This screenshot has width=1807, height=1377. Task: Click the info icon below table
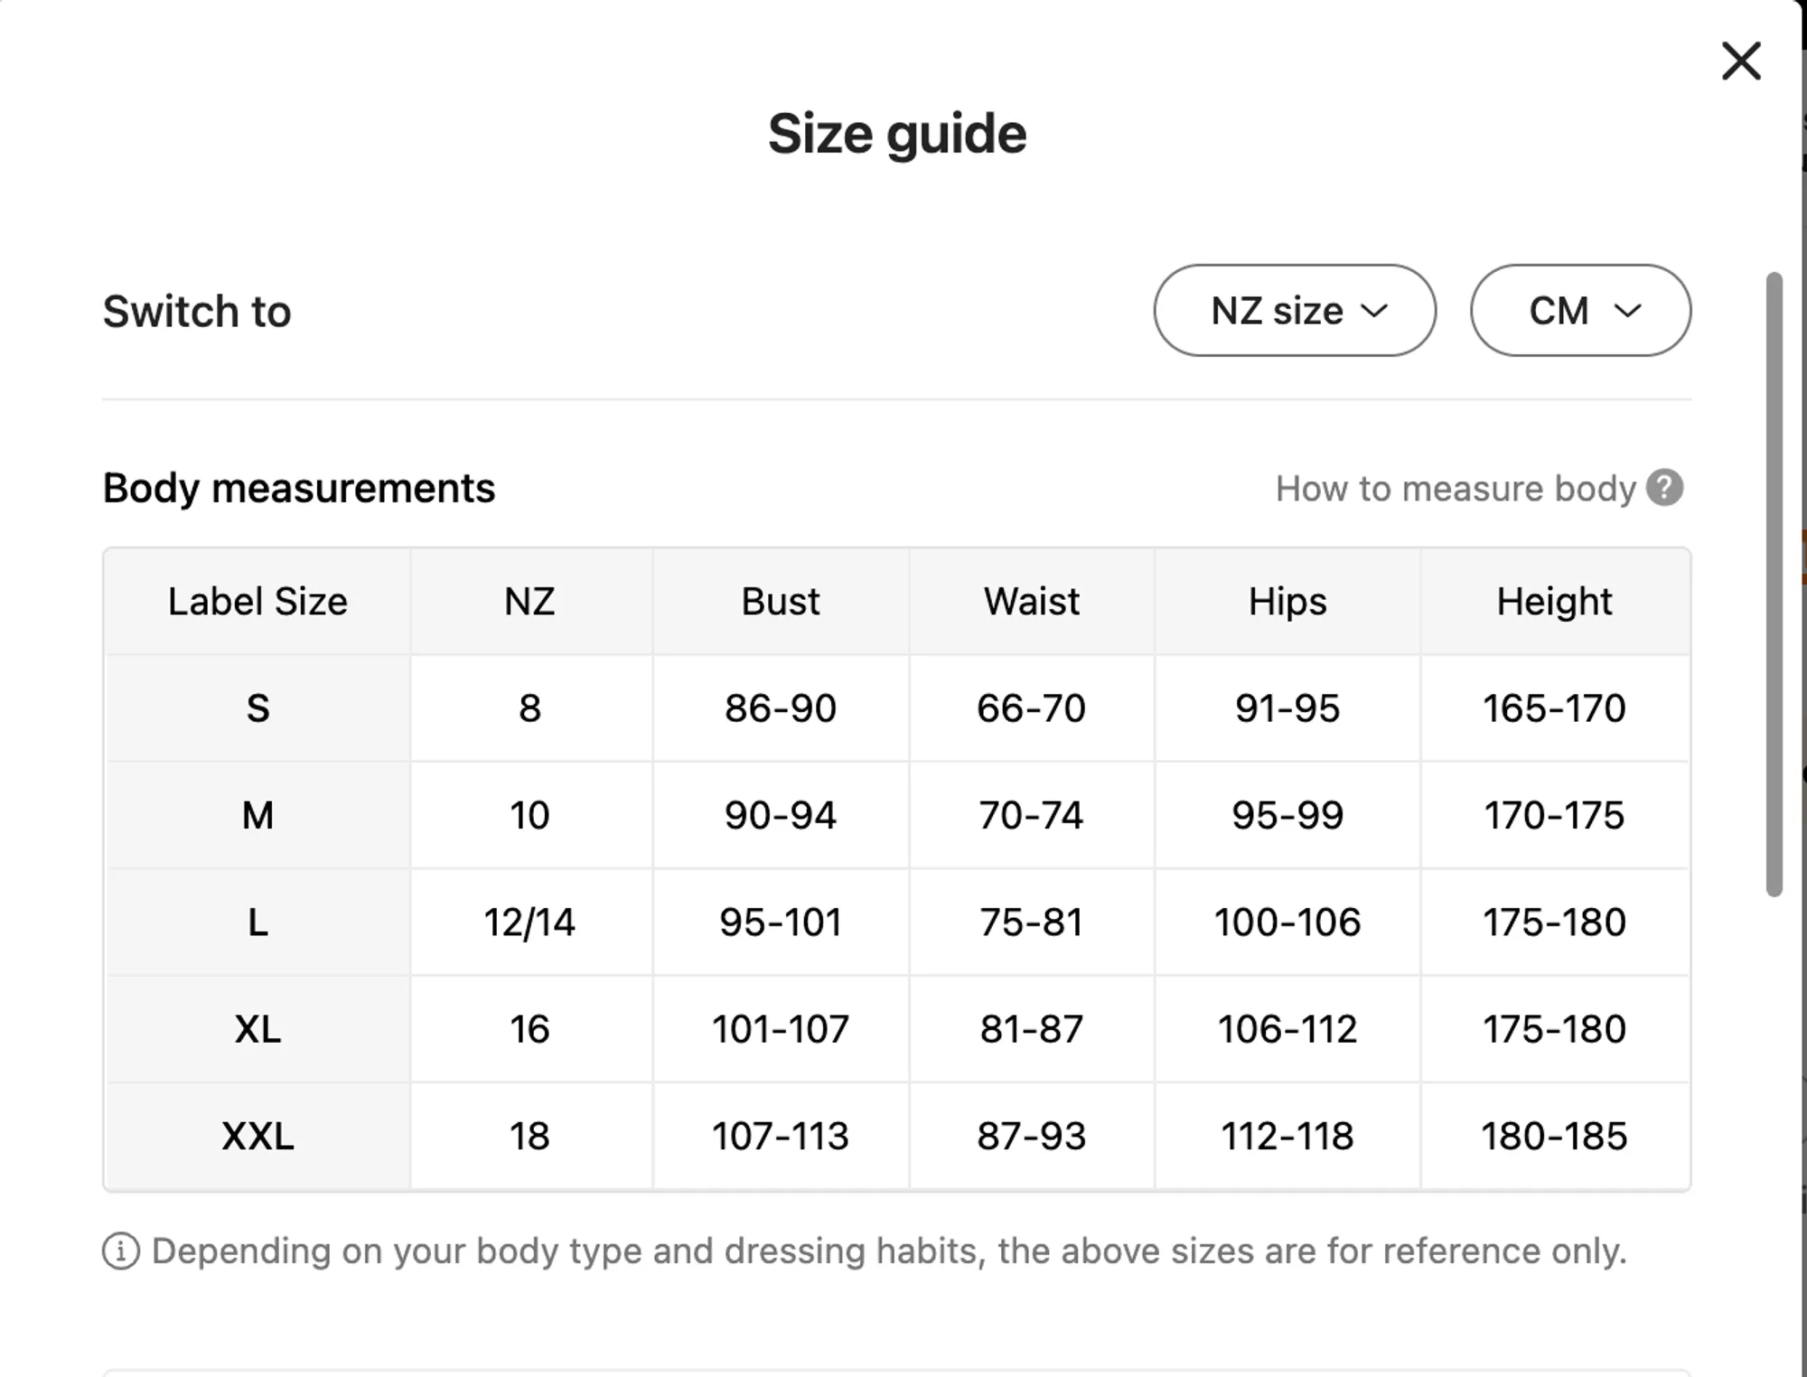pos(121,1251)
